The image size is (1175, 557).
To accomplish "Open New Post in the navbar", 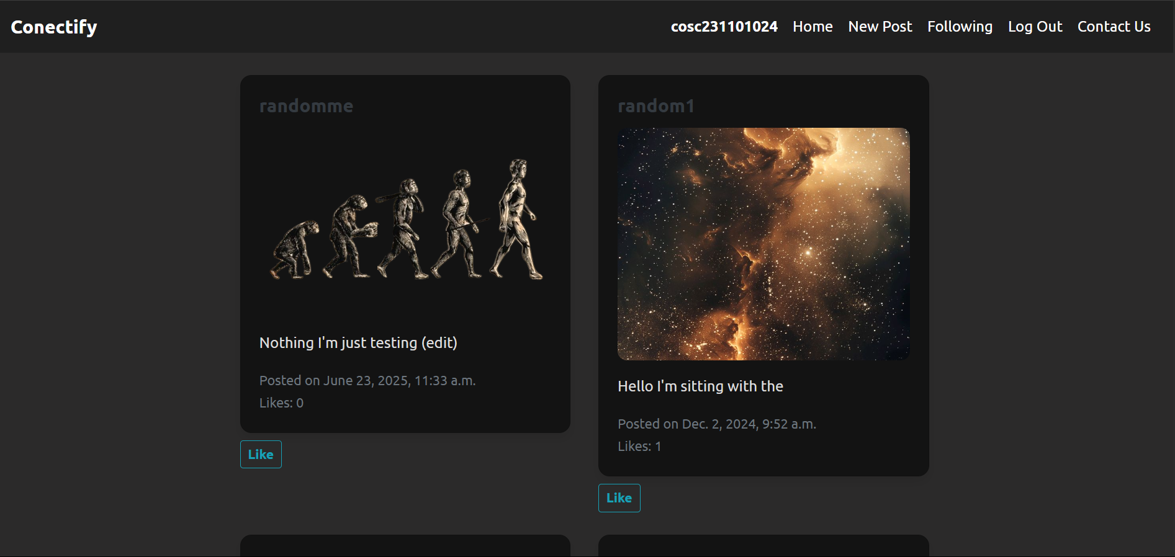I will (x=880, y=27).
